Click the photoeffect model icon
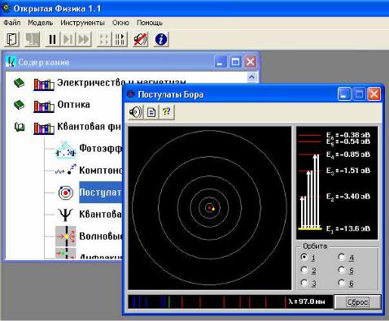Viewport: 389px width, 321px height. click(65, 150)
